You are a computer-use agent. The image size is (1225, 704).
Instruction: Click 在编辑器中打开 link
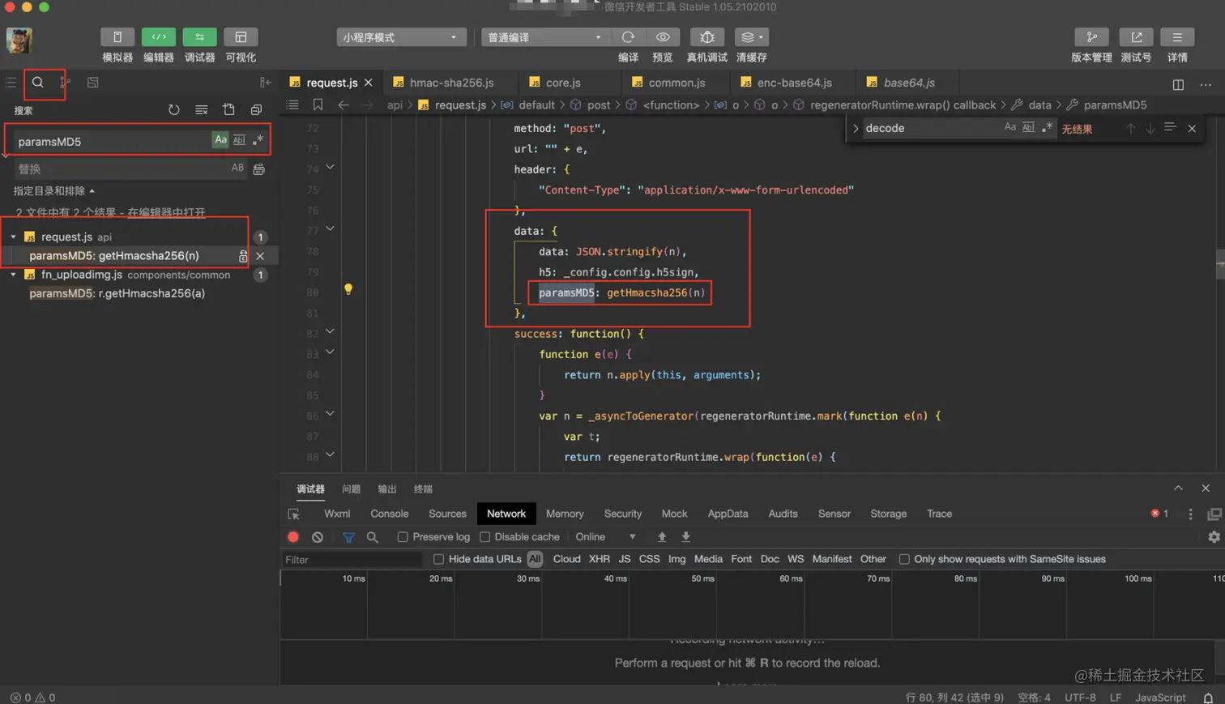pos(166,212)
